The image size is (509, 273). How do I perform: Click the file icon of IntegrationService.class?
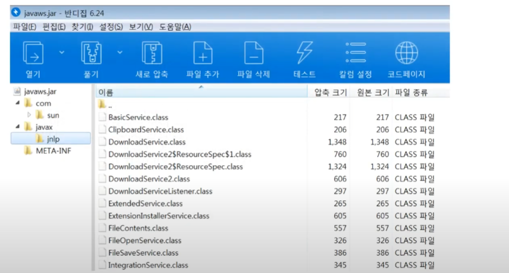coord(102,265)
